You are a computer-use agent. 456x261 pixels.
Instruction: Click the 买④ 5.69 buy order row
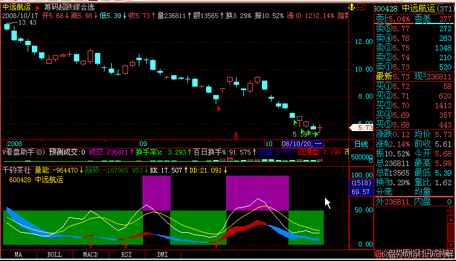pyautogui.click(x=413, y=115)
